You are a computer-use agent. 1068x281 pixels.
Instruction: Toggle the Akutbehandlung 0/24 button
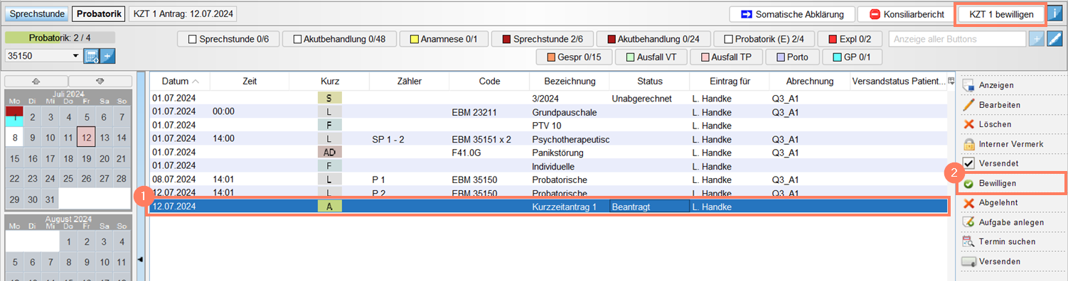click(653, 39)
